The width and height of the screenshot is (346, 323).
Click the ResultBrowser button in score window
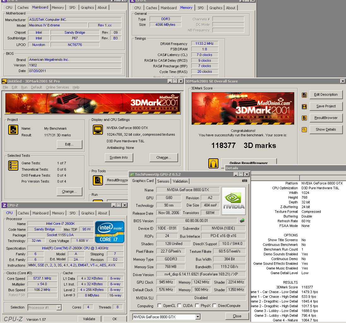326,118
